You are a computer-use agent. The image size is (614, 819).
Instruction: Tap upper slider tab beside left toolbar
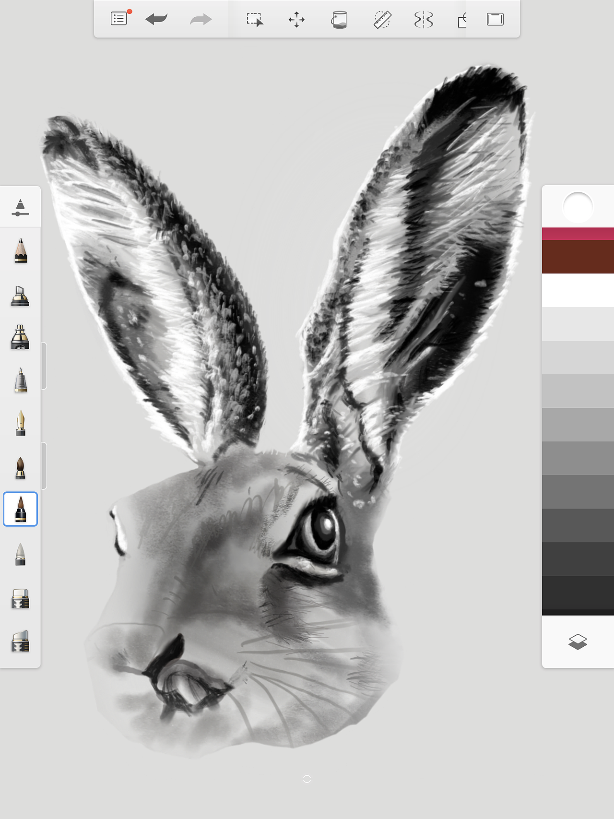44,366
